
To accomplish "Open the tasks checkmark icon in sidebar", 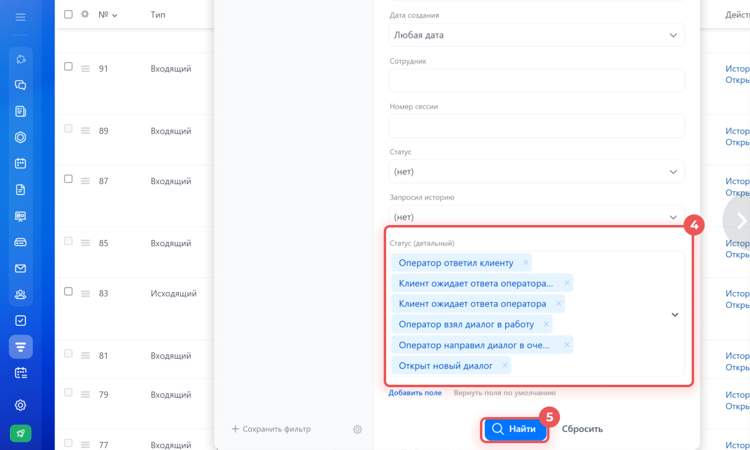I will click(x=20, y=321).
